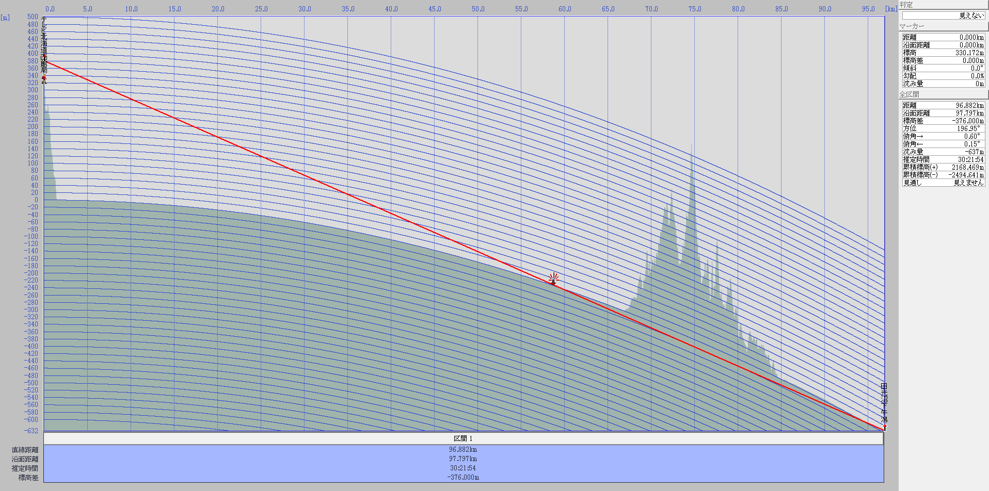Click the red endpoint marker at the right end of the sight line
Image resolution: width=989 pixels, height=491 pixels.
click(x=884, y=427)
